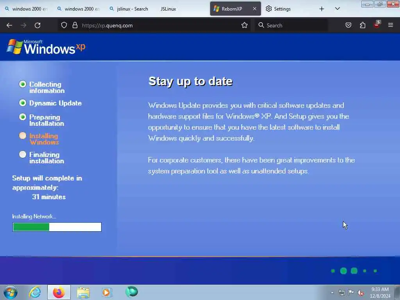Image resolution: width=400 pixels, height=300 pixels.
Task: Switch to second windows 2000 search tab
Action: coord(78,9)
